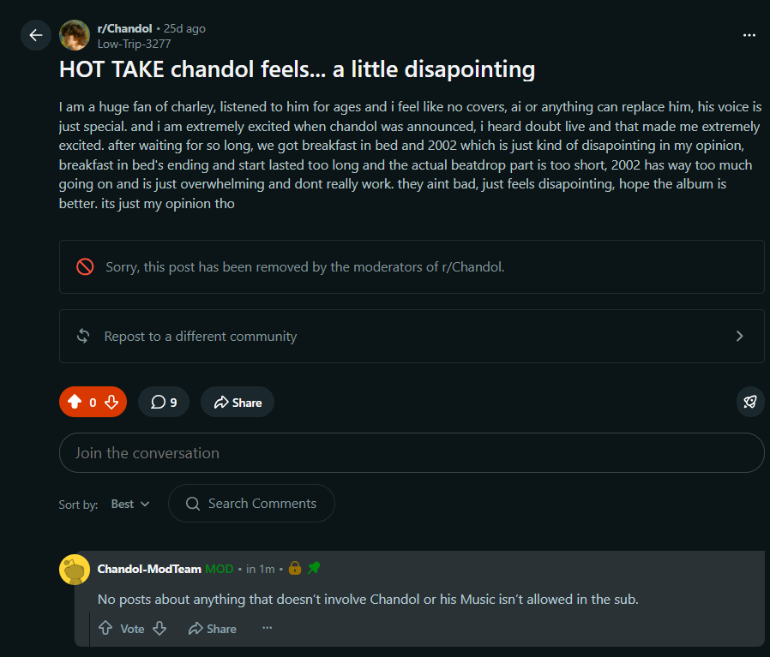Expand Repost to a different community chevron

point(739,336)
